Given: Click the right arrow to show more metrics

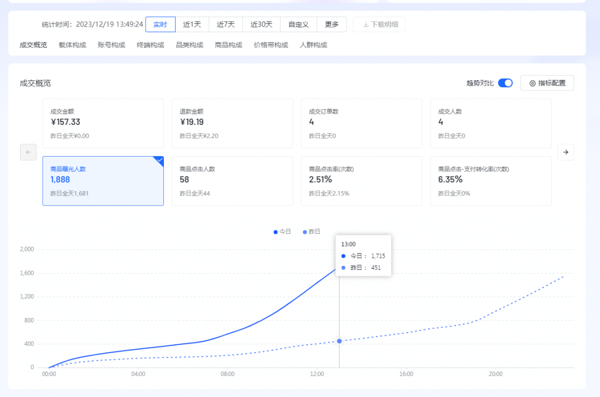Looking at the screenshot, I should (x=566, y=152).
